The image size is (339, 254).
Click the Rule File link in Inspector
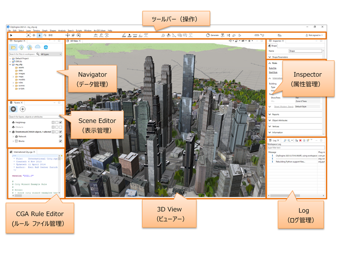pyautogui.click(x=273, y=68)
